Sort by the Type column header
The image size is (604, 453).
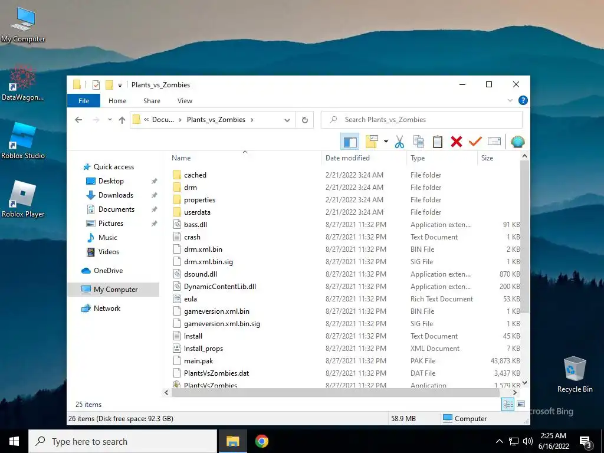tap(418, 158)
